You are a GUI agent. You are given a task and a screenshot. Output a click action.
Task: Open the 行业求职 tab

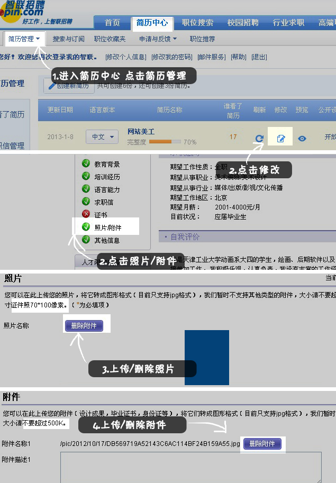click(x=288, y=23)
